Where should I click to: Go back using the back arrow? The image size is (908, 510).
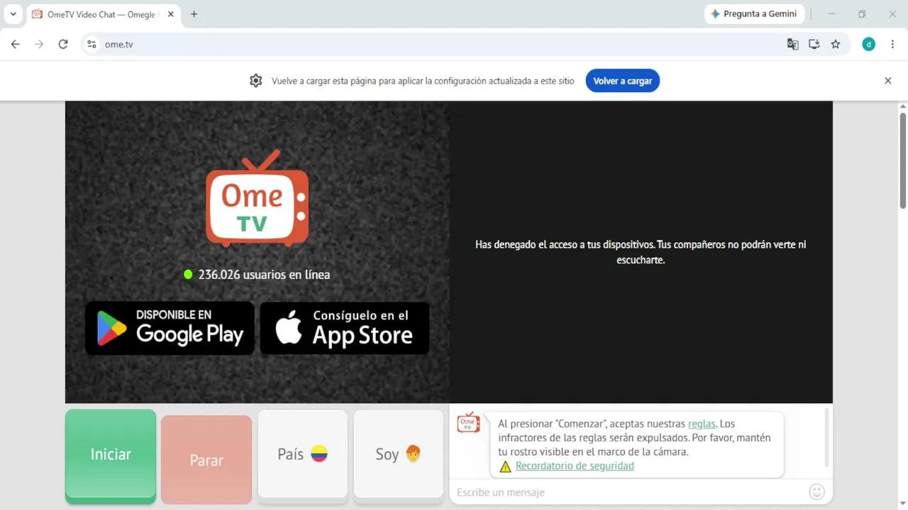pos(16,44)
